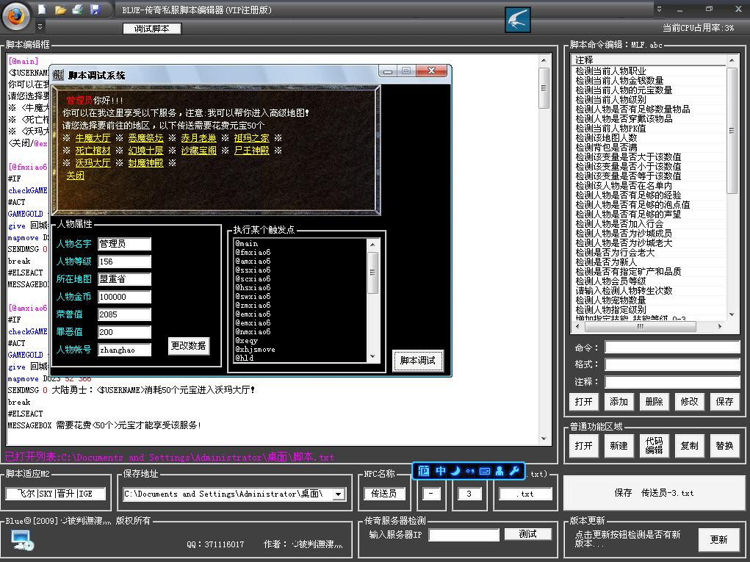
Task: Toggle the 中 Chinese input mode indicator
Action: coord(441,471)
